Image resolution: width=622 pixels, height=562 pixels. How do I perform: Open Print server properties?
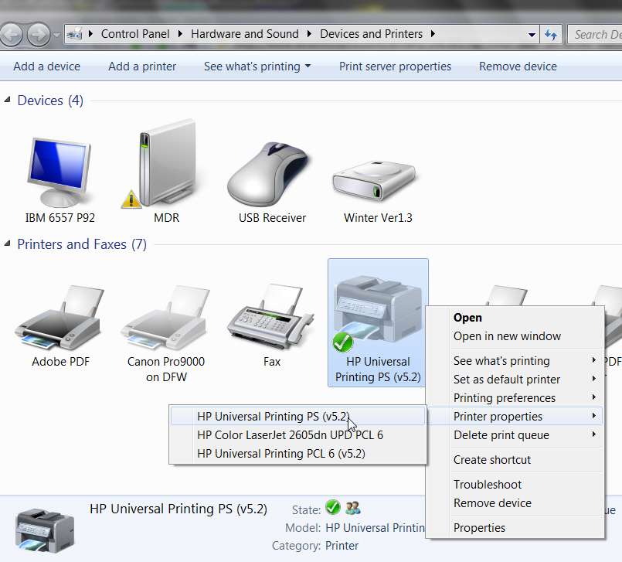click(x=395, y=66)
